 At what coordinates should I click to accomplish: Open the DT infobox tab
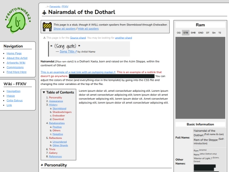(x=208, y=33)
